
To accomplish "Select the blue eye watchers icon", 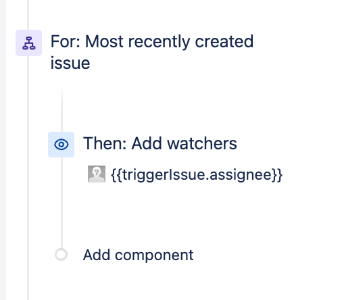I will pos(61,145).
